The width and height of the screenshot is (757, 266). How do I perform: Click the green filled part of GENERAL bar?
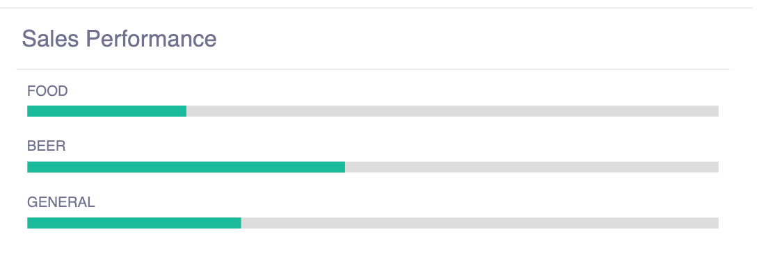click(134, 223)
